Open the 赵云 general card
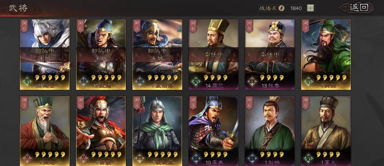Image resolution: width=384 pixels, height=166 pixels. pyautogui.click(x=45, y=55)
